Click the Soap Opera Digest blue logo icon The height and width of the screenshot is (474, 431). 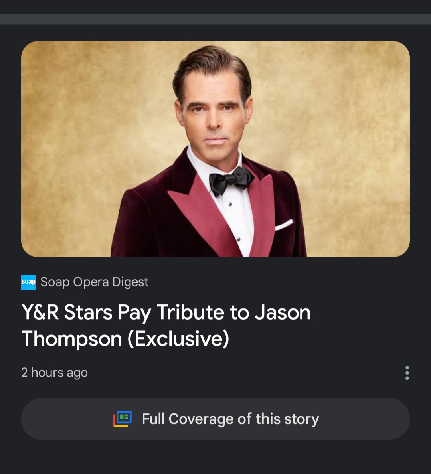[28, 282]
